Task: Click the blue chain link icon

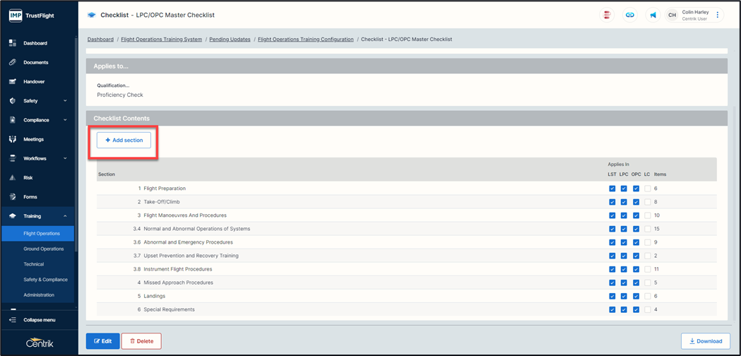Action: (x=629, y=15)
